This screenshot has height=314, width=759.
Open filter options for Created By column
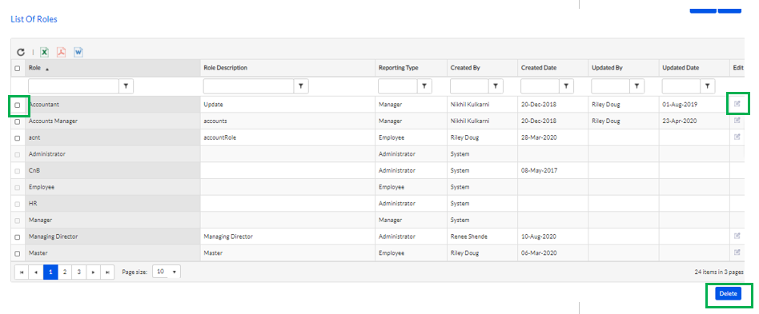[496, 86]
